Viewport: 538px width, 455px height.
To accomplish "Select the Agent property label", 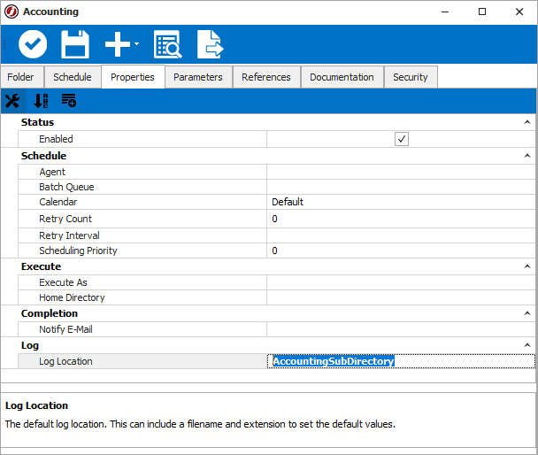I will (x=52, y=172).
